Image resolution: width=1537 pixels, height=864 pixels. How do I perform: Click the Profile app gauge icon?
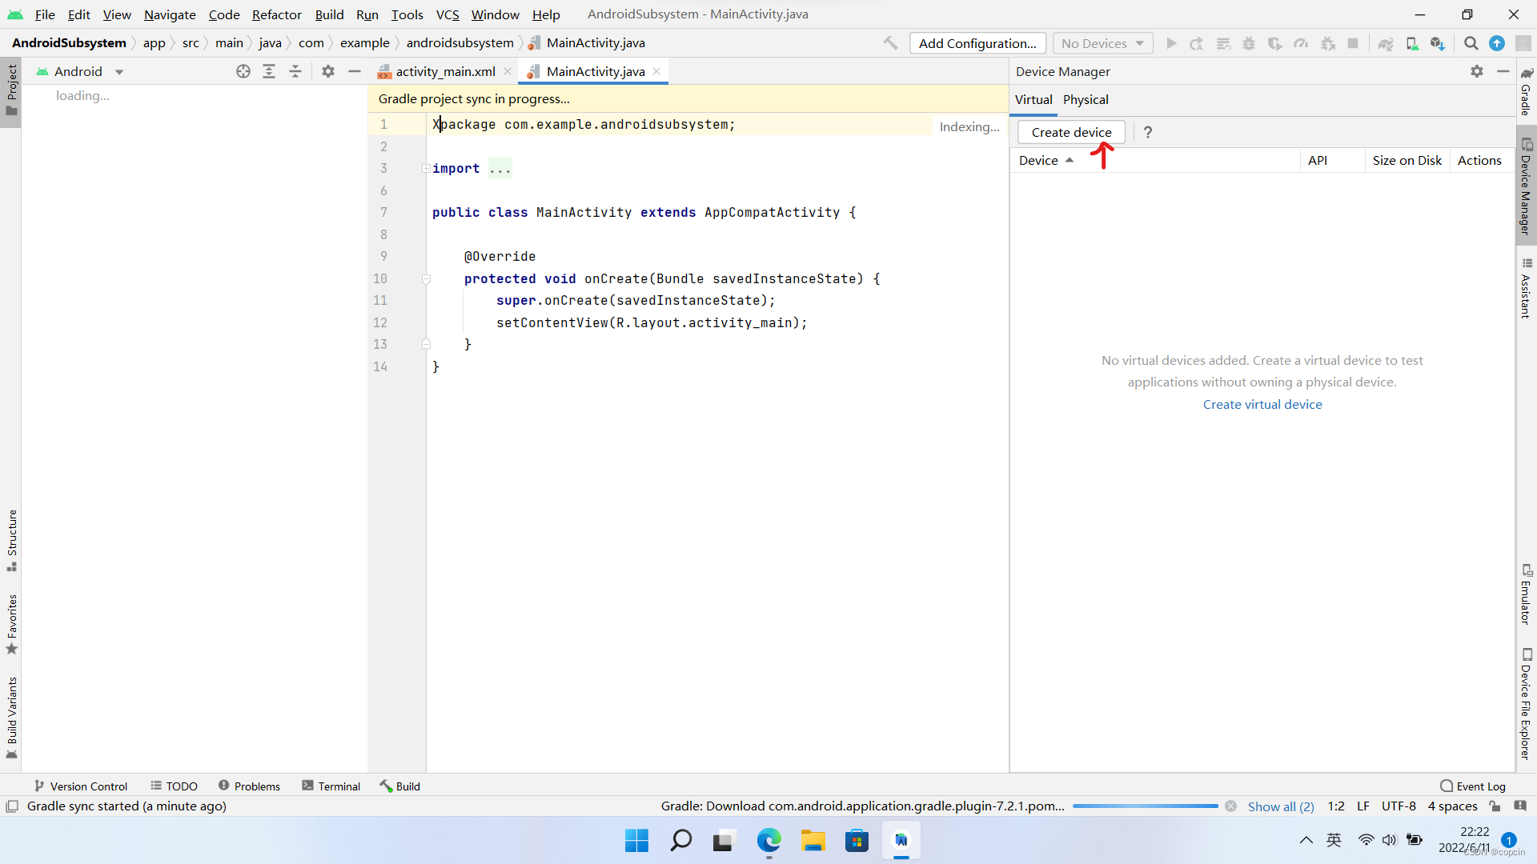pyautogui.click(x=1301, y=43)
